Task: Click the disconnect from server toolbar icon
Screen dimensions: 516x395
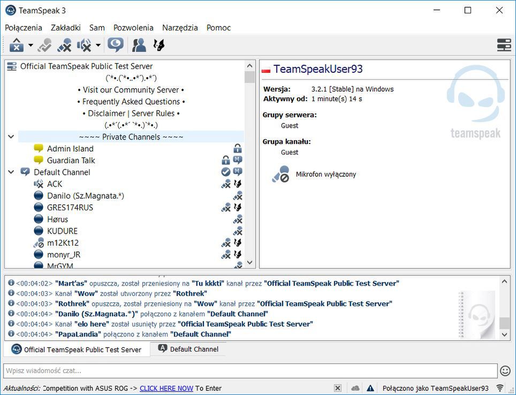Action: pos(17,45)
